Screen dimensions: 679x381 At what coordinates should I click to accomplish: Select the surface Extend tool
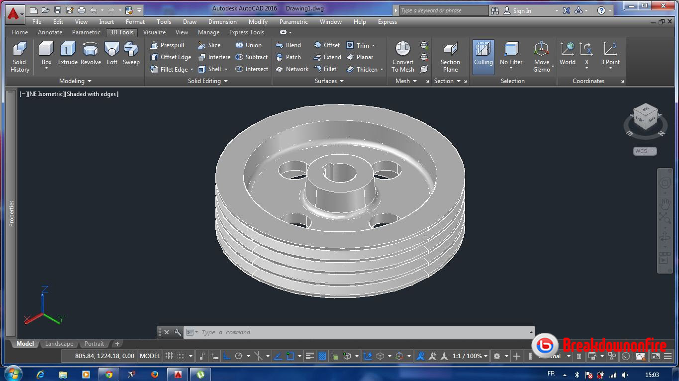(327, 57)
